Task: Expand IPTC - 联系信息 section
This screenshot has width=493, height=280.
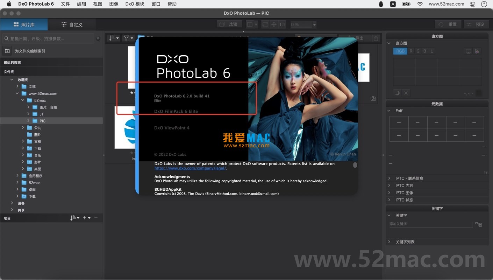Action: [x=389, y=178]
